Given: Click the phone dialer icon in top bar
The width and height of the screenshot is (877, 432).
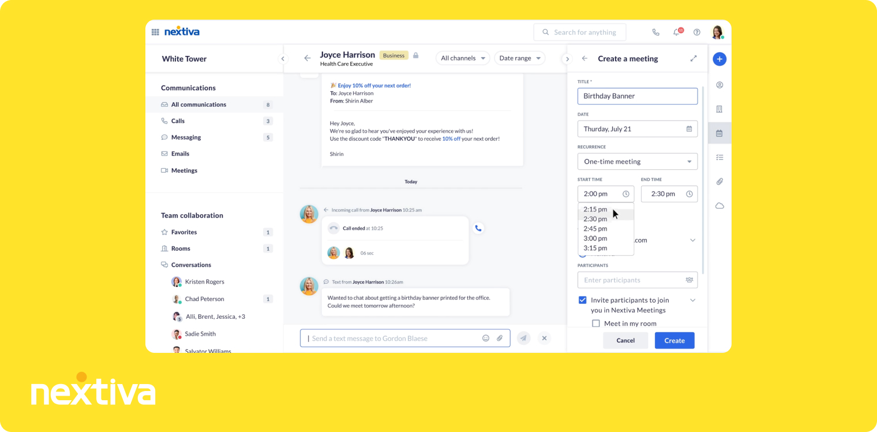Looking at the screenshot, I should click(655, 32).
